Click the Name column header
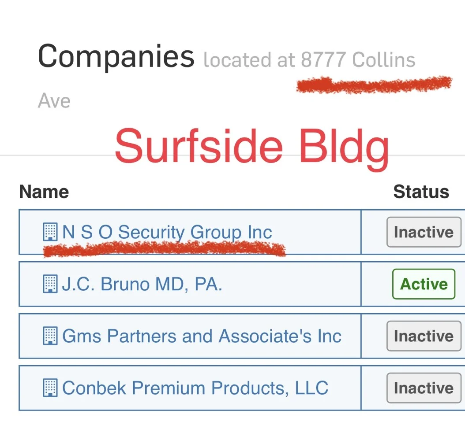The height and width of the screenshot is (429, 465). coord(44,192)
